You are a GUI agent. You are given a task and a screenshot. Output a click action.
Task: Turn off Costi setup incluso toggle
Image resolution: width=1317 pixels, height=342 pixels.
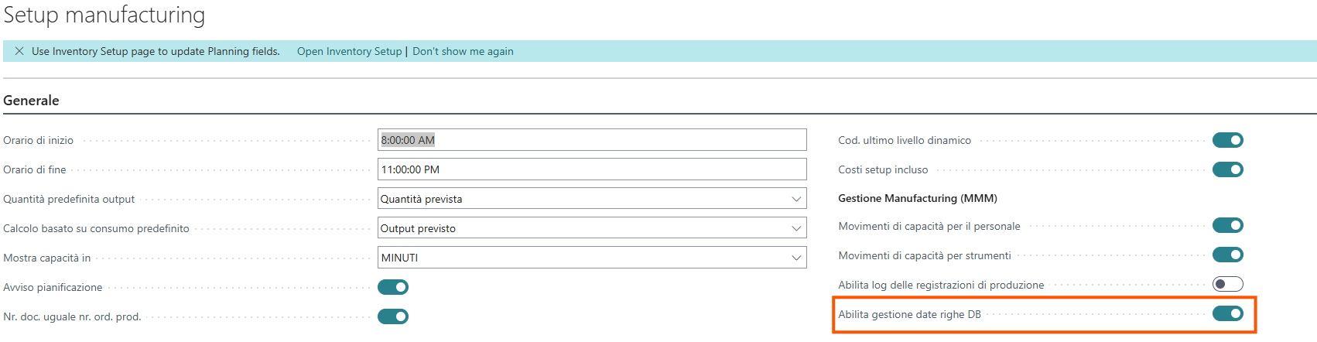click(x=1227, y=169)
